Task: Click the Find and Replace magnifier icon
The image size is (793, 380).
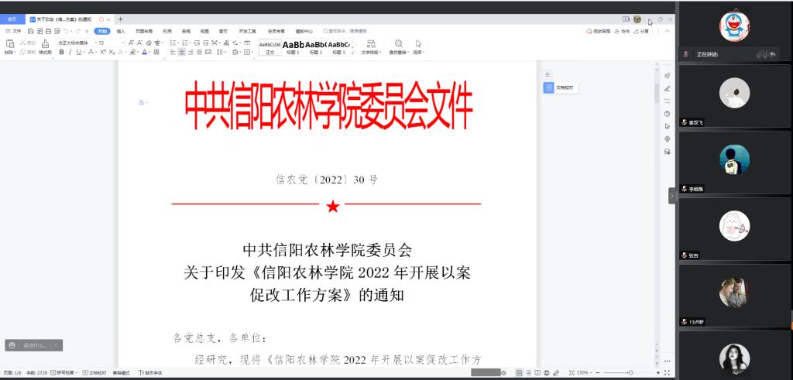Action: tap(398, 44)
